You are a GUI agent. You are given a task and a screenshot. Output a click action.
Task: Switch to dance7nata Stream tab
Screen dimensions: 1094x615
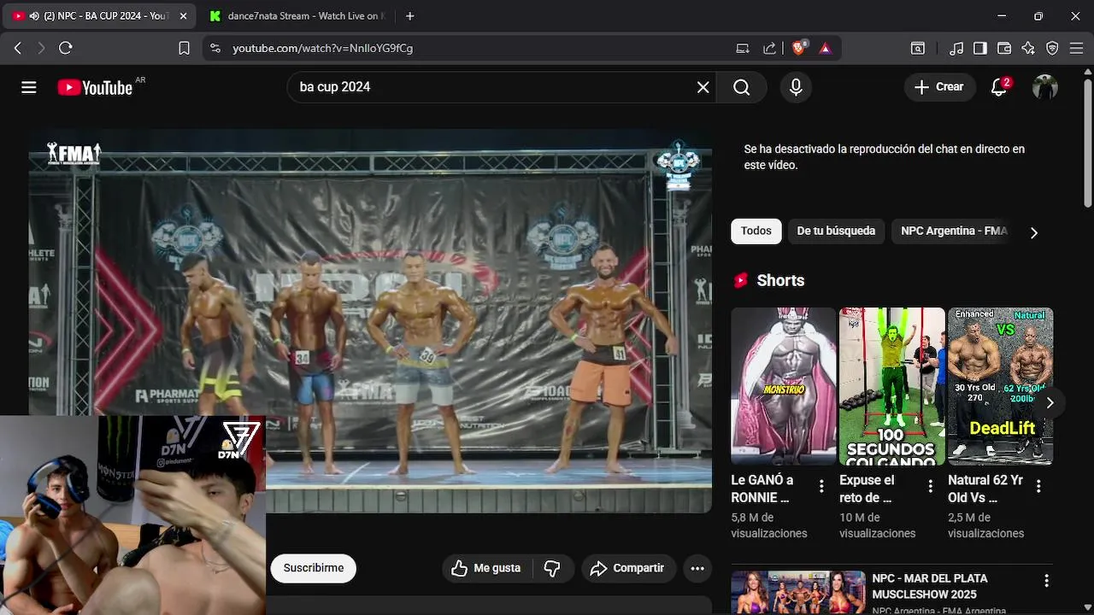click(x=297, y=16)
